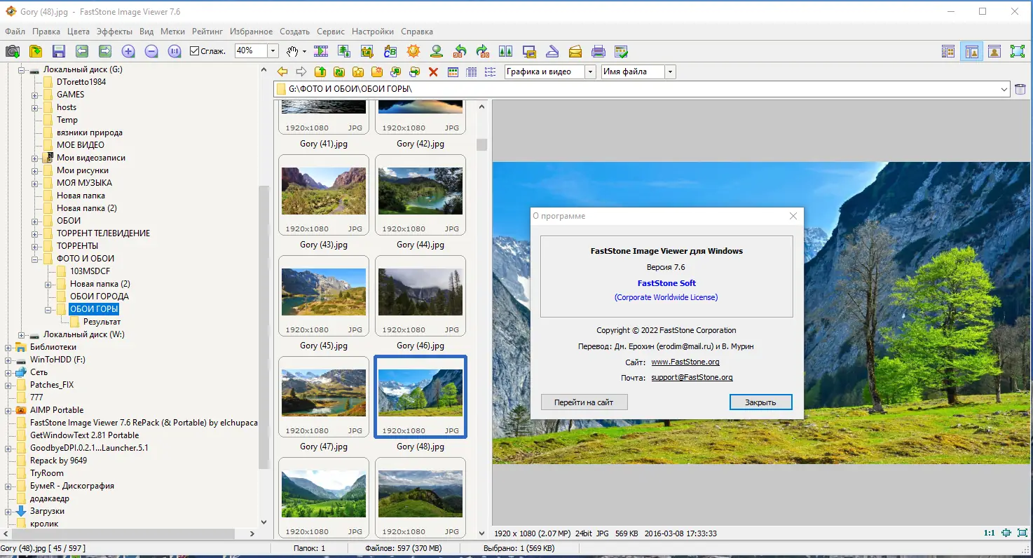Open the Сервис menu

click(x=330, y=31)
